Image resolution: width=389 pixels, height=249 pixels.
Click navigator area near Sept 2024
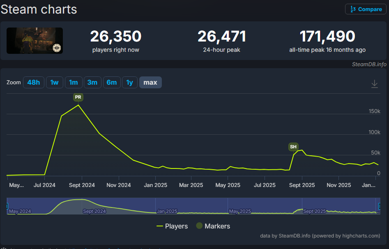point(94,211)
